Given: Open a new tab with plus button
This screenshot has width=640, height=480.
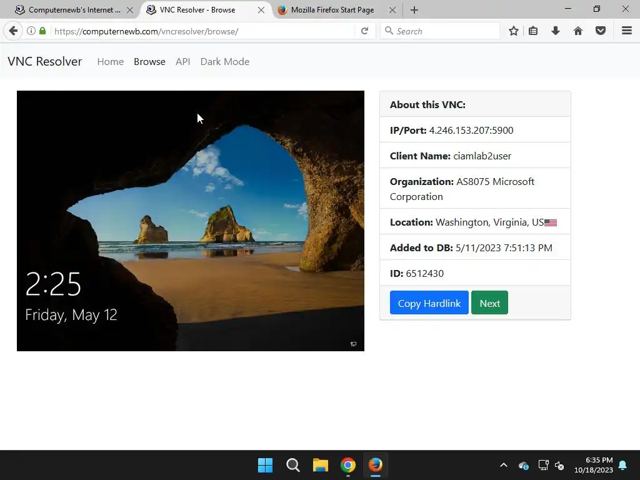Looking at the screenshot, I should tap(414, 10).
